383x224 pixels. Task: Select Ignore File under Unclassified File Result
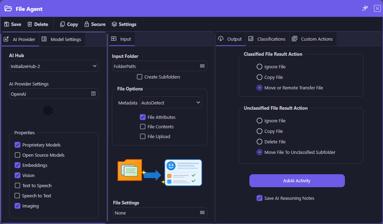260,121
